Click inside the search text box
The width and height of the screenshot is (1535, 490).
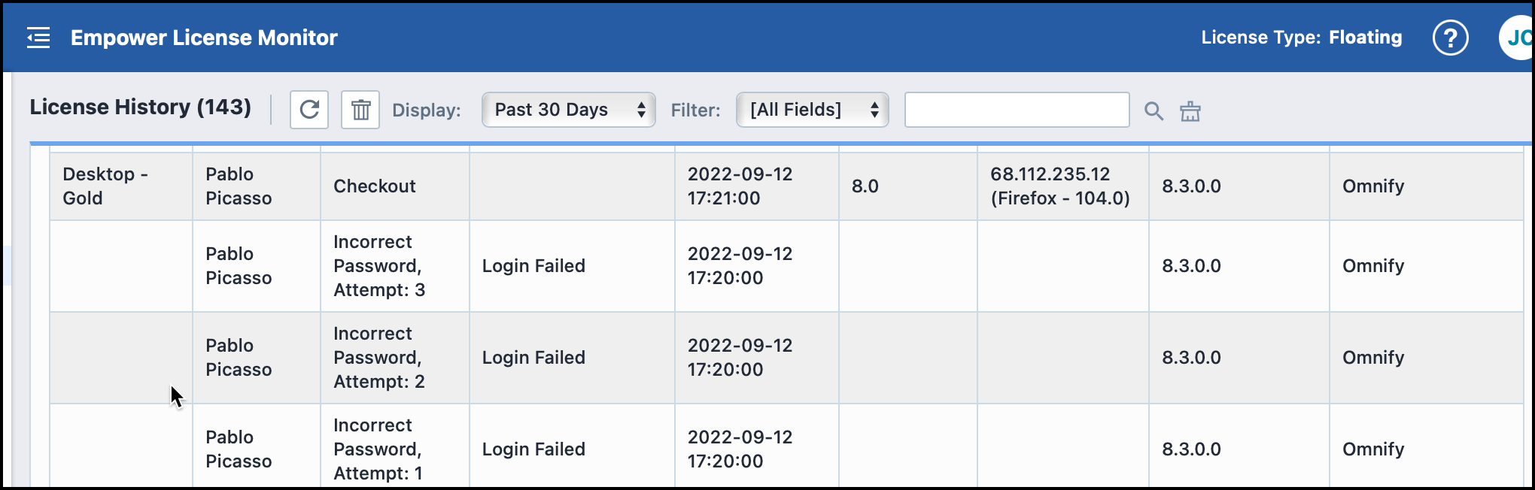click(x=1016, y=109)
